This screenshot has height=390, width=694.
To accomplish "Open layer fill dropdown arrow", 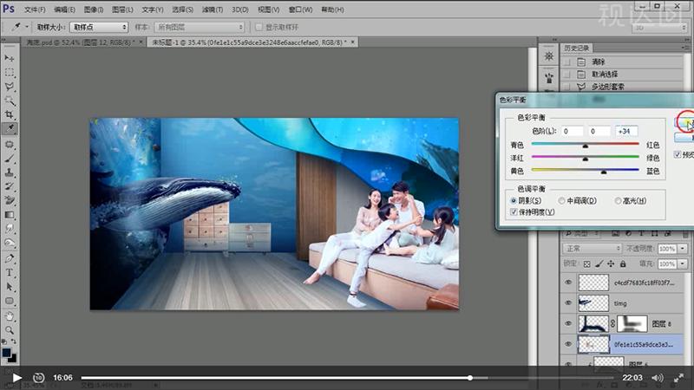I will click(683, 264).
